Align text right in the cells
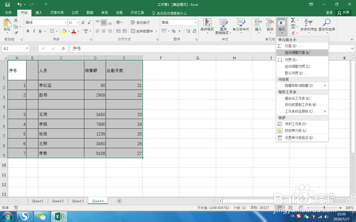Screen dimensions: 356x222 click(x=110, y=31)
